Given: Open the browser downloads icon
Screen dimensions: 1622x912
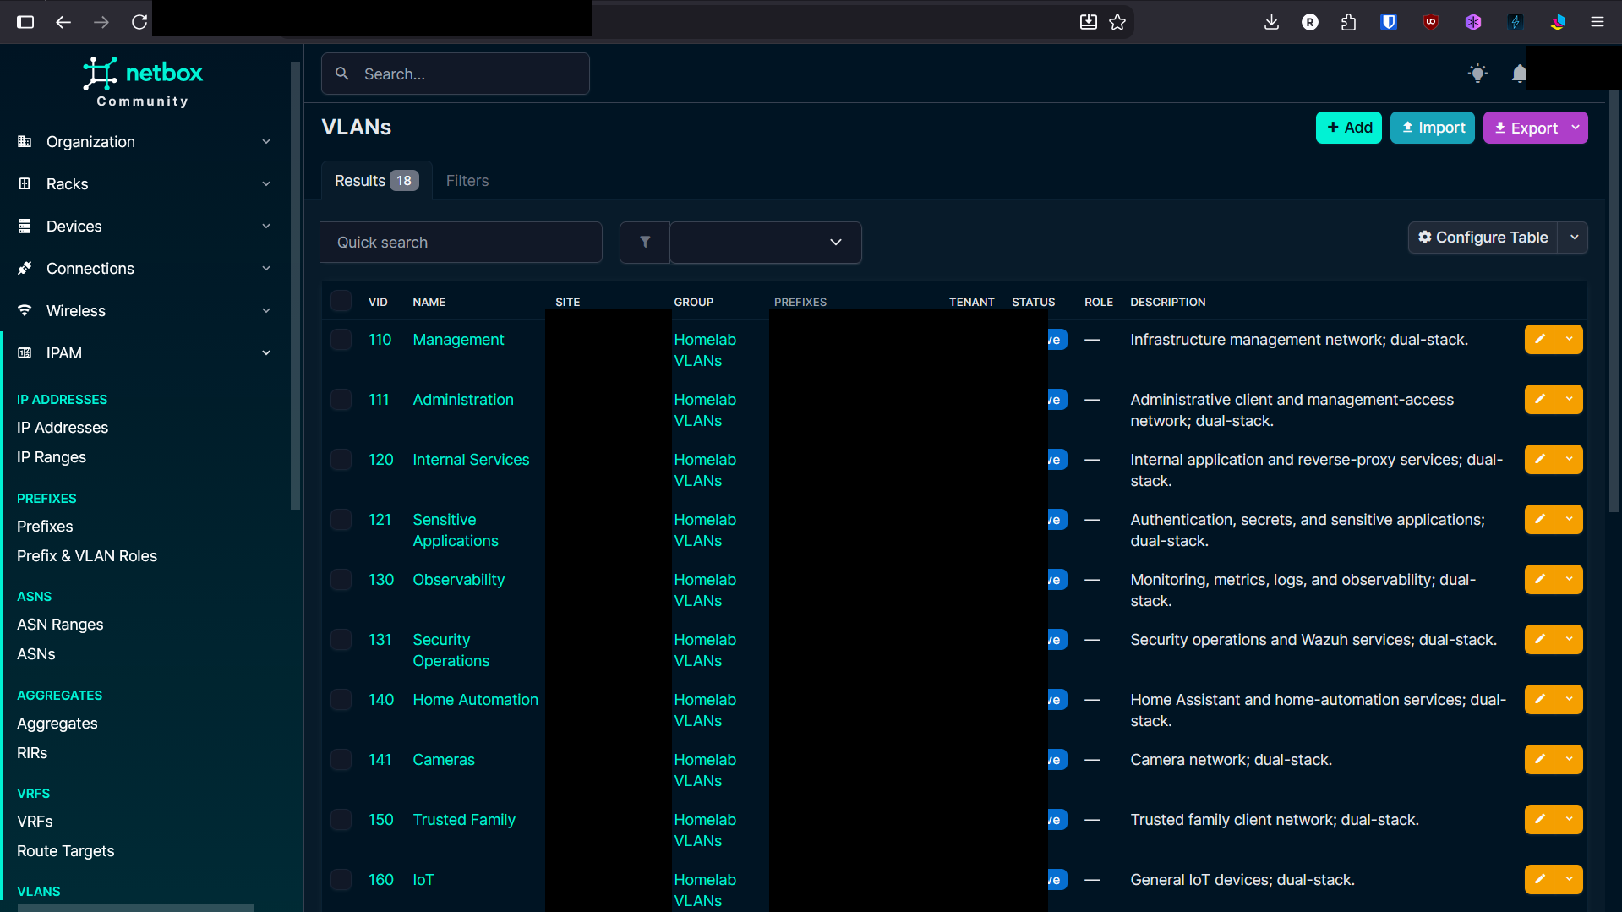Looking at the screenshot, I should [x=1271, y=22].
